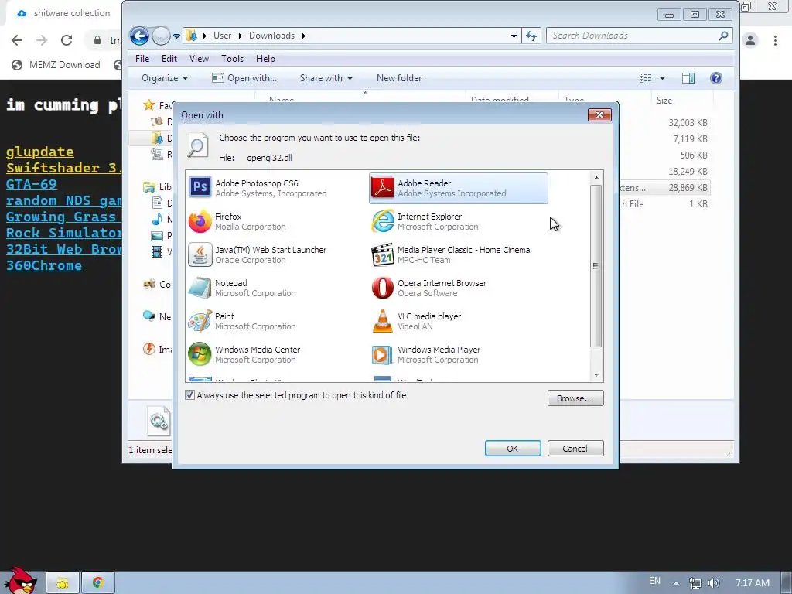792x594 pixels.
Task: Toggle the preview pane icon
Action: tap(688, 78)
